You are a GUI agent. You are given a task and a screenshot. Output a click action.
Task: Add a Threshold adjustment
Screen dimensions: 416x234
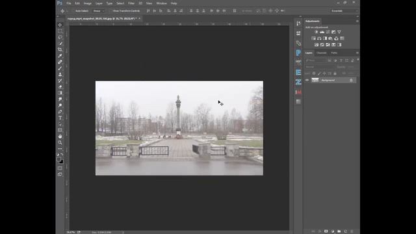[x=328, y=45]
